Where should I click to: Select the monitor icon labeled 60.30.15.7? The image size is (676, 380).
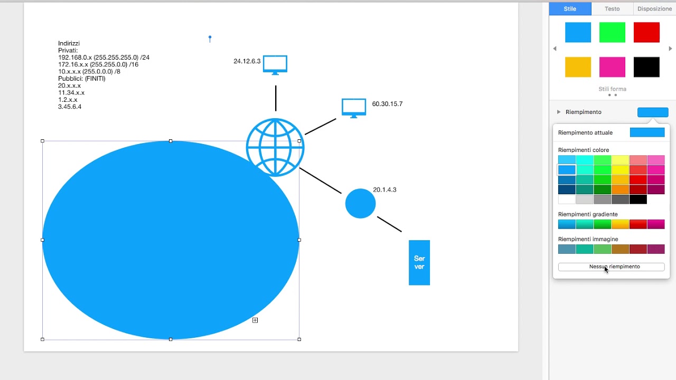pyautogui.click(x=354, y=108)
